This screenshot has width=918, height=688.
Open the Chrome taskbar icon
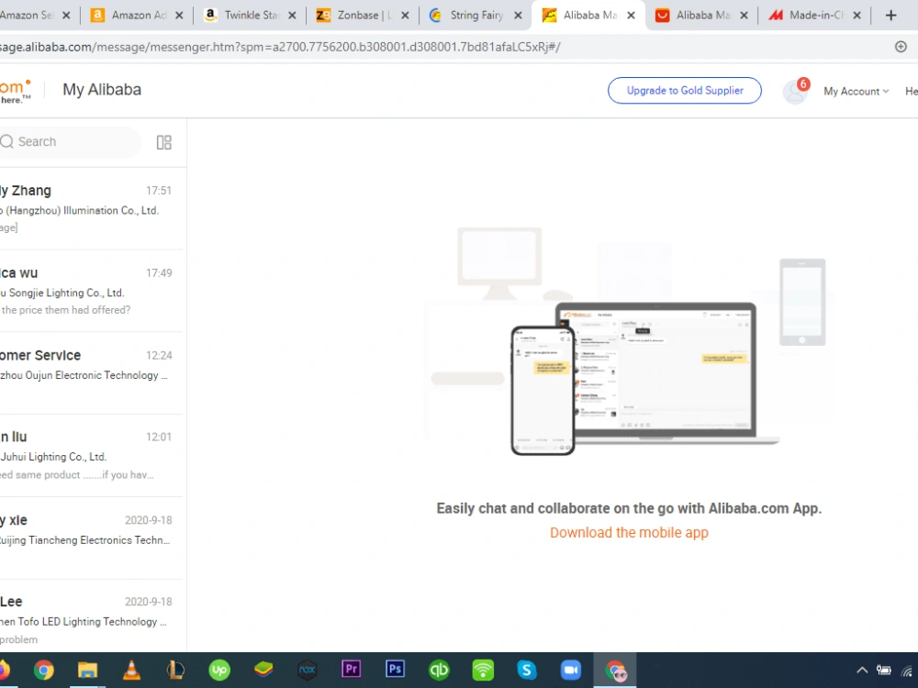tap(43, 670)
